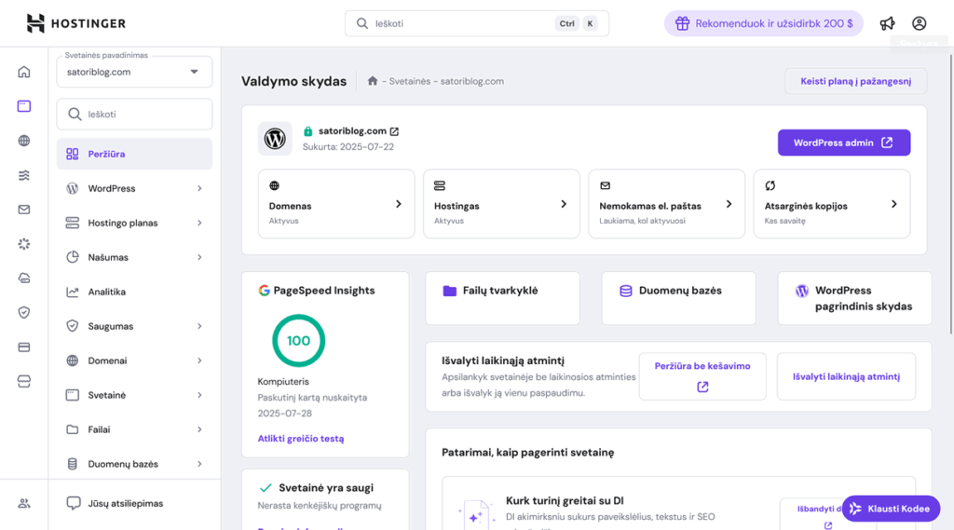Expand the sidebar Duomenų bazės menu

pyautogui.click(x=134, y=464)
